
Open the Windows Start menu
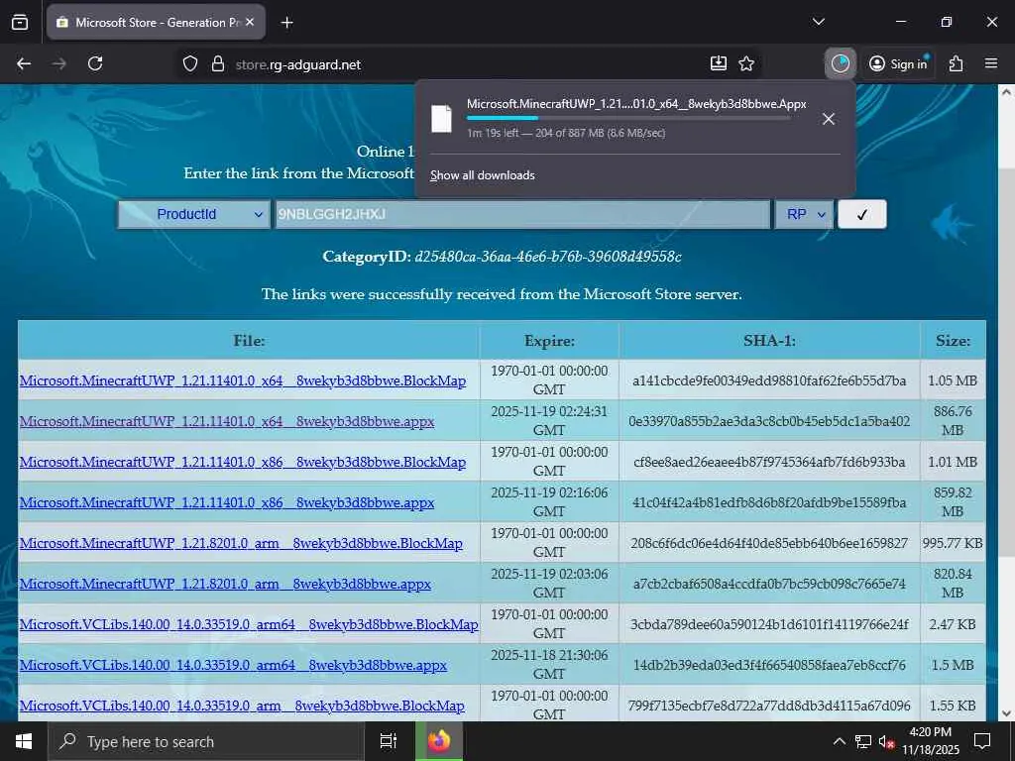coord(24,741)
